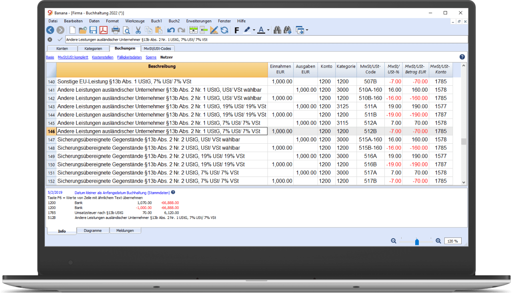Print using the printer icon

[116, 30]
